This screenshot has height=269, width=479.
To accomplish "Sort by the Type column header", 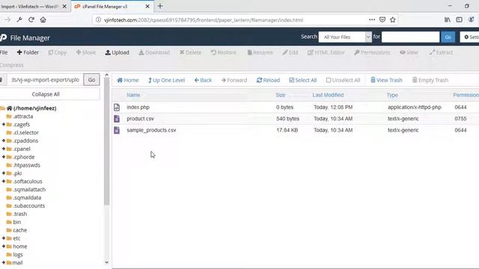I will 392,95.
